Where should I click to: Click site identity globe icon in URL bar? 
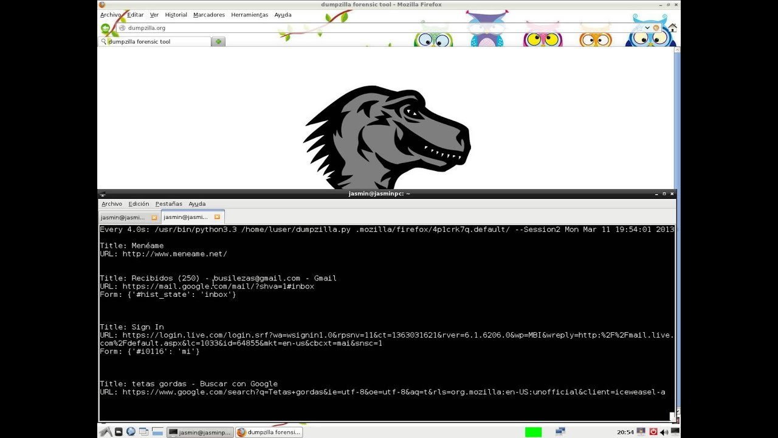(122, 28)
